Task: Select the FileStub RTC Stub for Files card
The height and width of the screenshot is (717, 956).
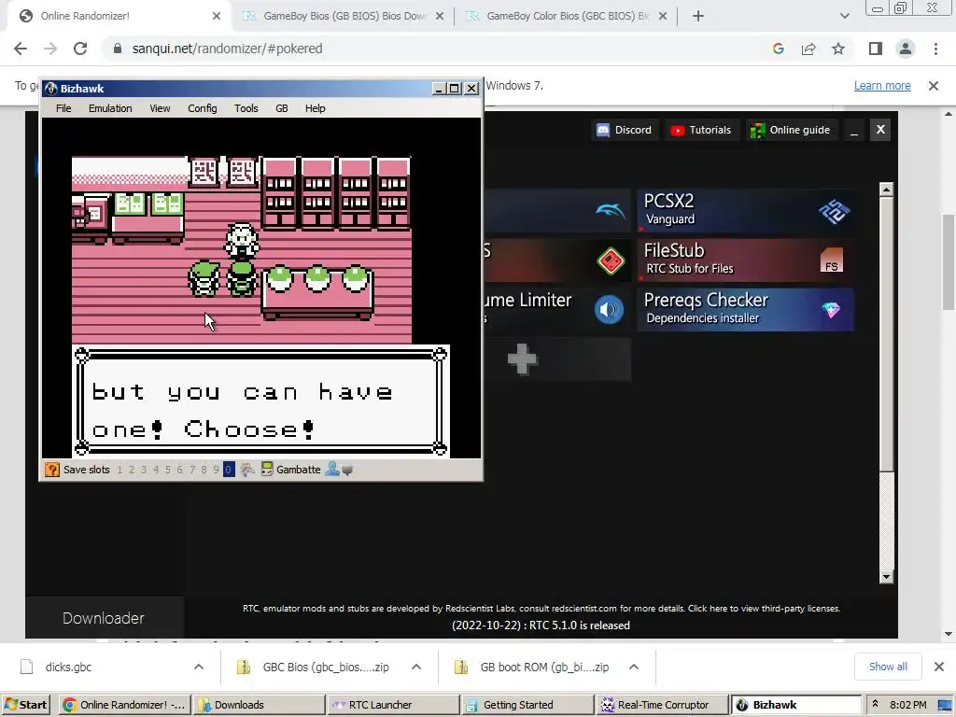Action: (745, 260)
